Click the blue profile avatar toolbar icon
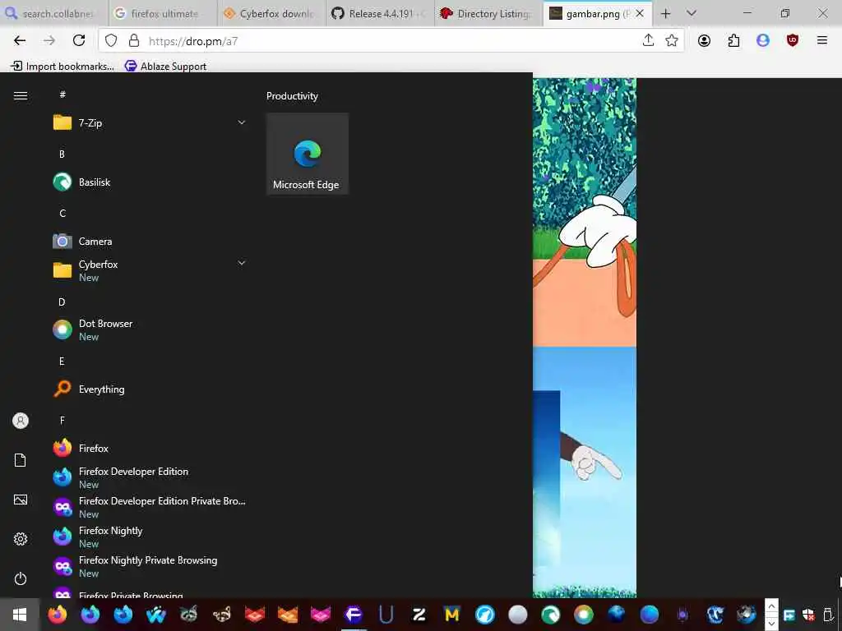 (x=762, y=40)
